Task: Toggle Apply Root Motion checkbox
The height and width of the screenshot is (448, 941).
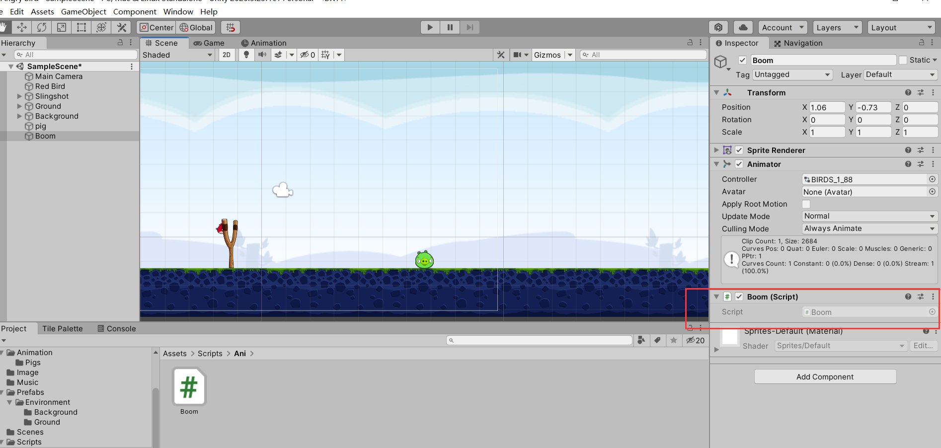Action: (806, 204)
